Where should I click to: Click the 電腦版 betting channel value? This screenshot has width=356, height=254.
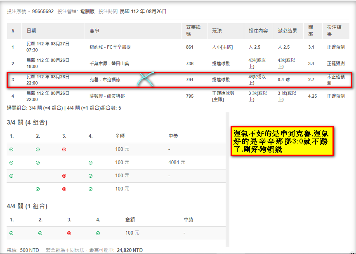coord(87,12)
